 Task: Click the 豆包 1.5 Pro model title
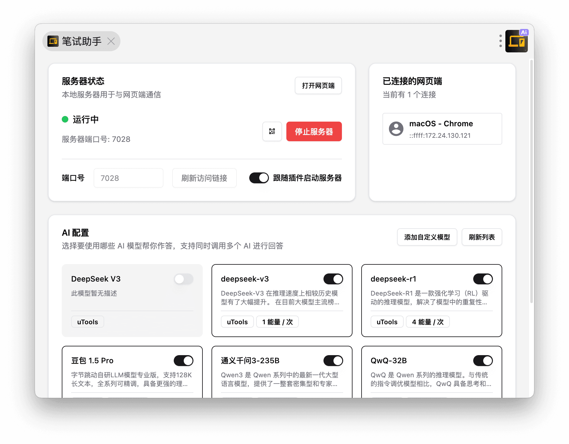[92, 360]
